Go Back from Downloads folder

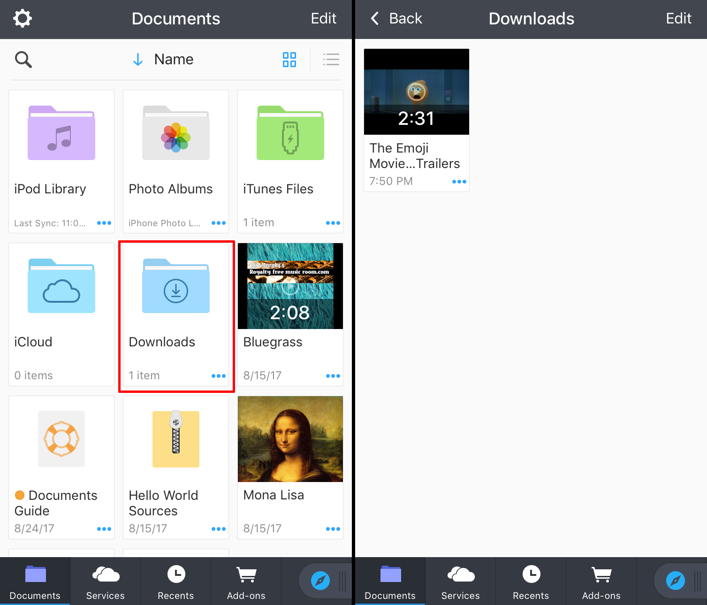tap(396, 19)
